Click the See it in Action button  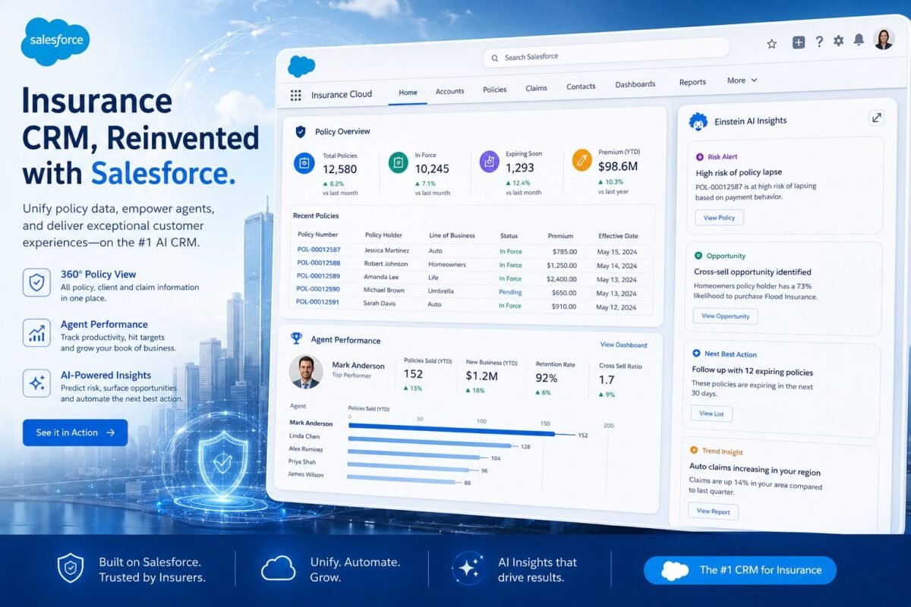point(75,432)
